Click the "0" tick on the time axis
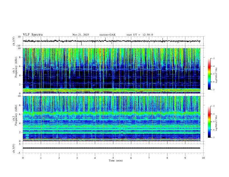This screenshot has width=229, height=177. (23, 158)
